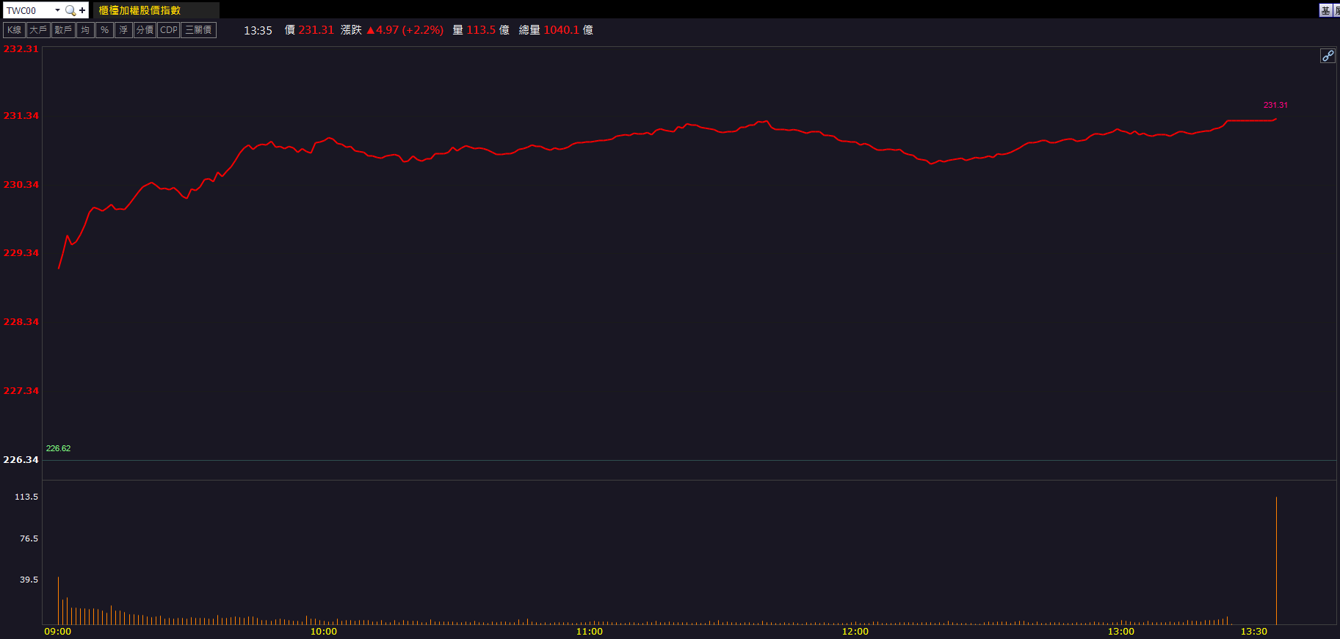
Task: Select the 散戶 toolbar button
Action: [x=63, y=30]
